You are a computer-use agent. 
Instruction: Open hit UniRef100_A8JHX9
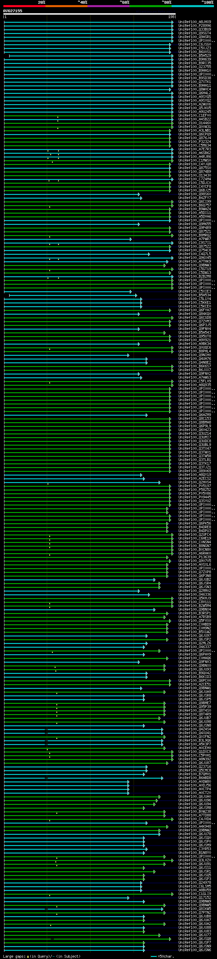[194, 22]
